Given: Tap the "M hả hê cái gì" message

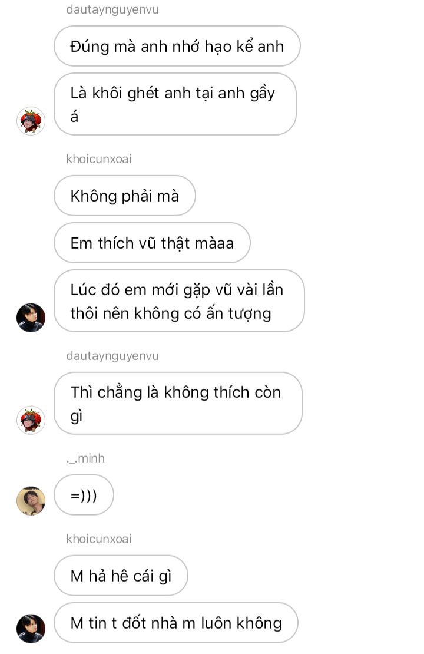Looking at the screenshot, I should pos(121,576).
